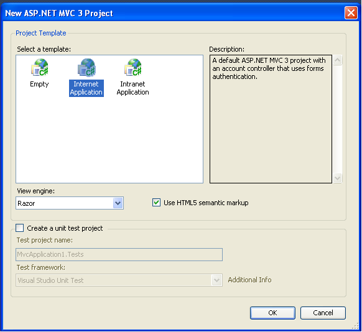Open the Additional Info link
362x332 pixels.
coord(249,280)
